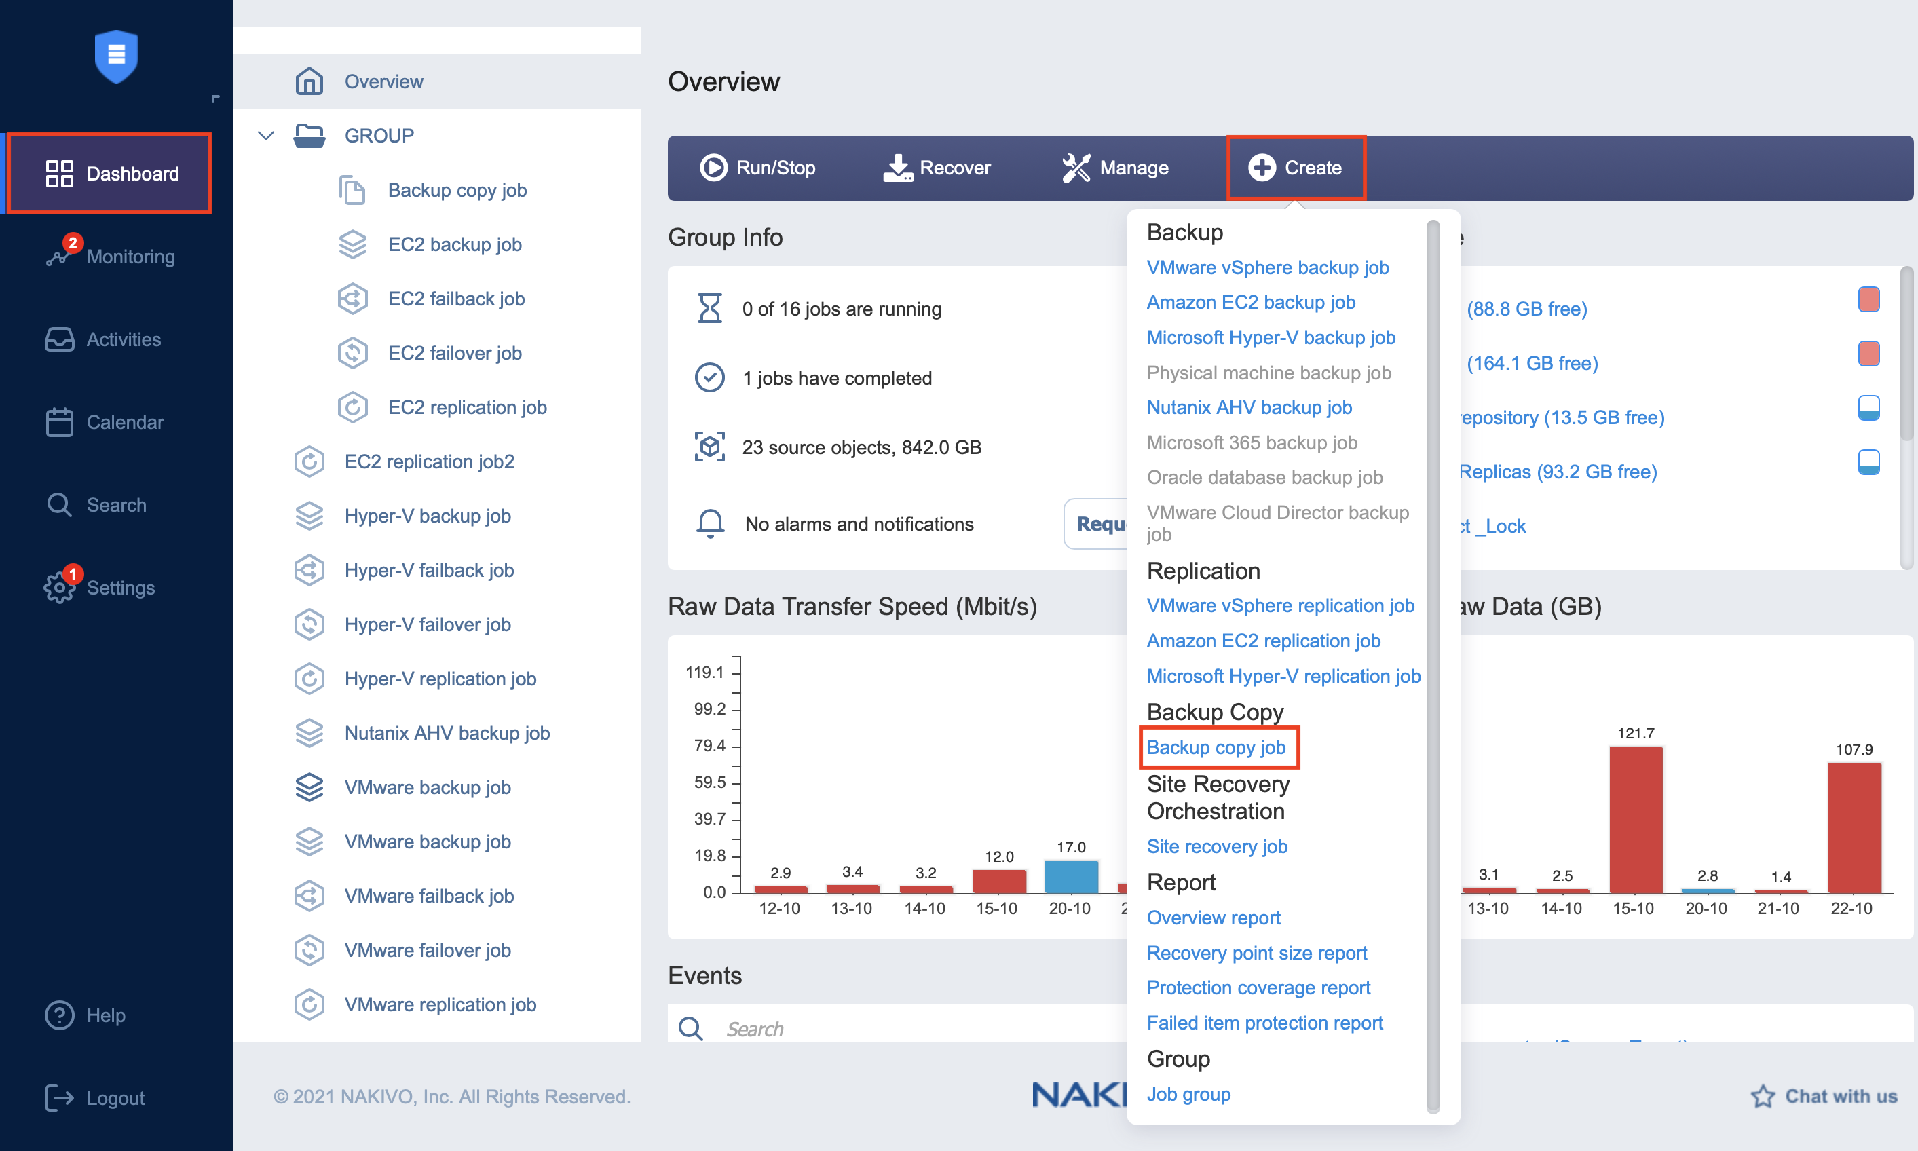The width and height of the screenshot is (1918, 1151).
Task: Click the Help question-mark icon
Action: 59,1015
